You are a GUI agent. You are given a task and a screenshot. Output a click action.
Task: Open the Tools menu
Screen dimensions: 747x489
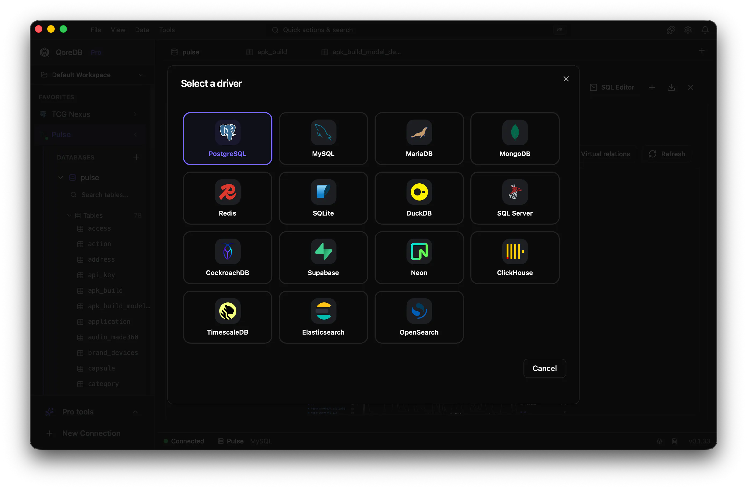(167, 30)
